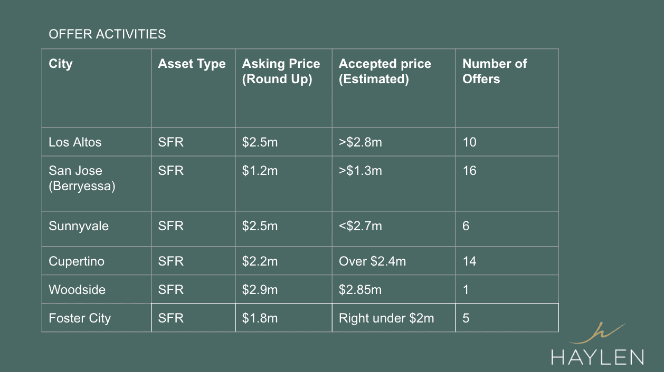Click the Number of Offers header
664x372 pixels.
tap(507, 89)
